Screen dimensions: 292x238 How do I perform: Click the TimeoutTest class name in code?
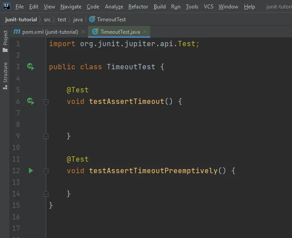point(131,67)
